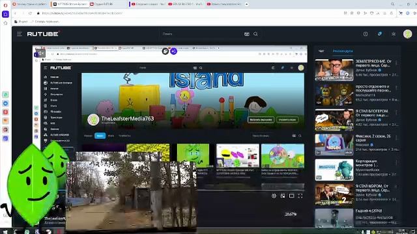Open the WhatsApp icon in Opera sidebar

5,94
